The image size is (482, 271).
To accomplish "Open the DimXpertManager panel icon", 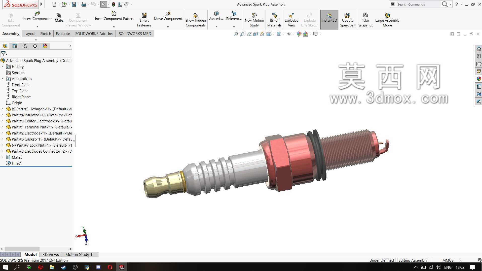I will [x=35, y=46].
